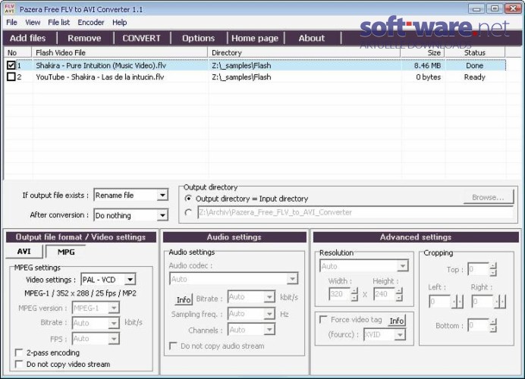Open the Help menu
The height and width of the screenshot is (379, 525).
(x=120, y=23)
